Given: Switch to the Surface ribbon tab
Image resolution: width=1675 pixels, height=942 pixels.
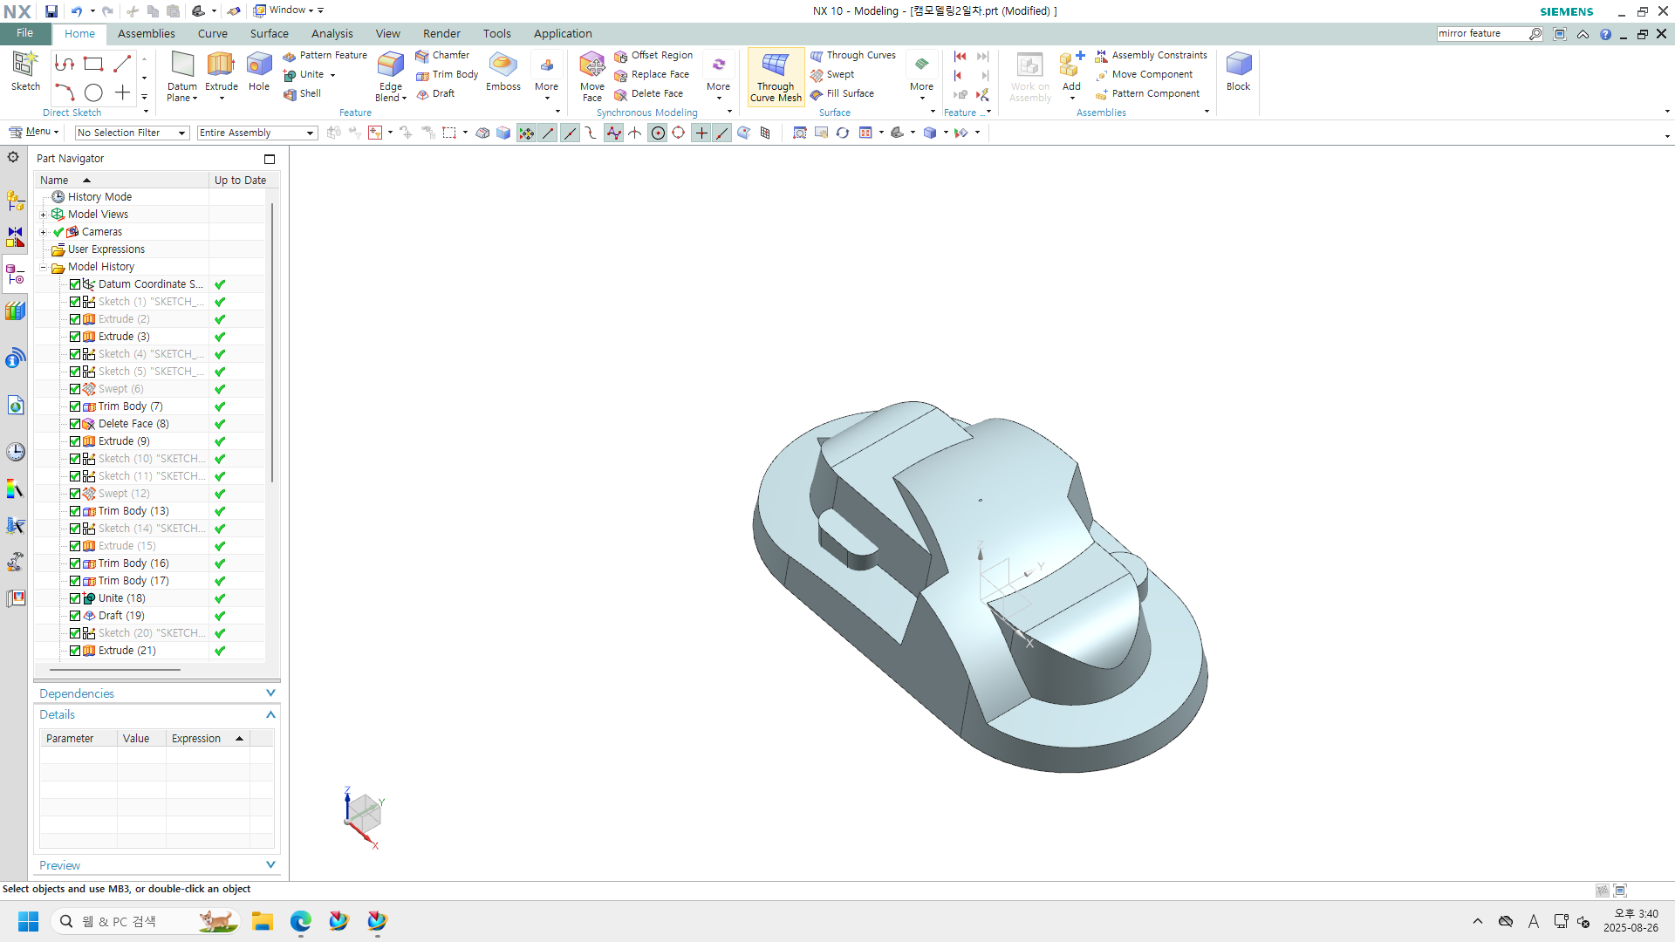Looking at the screenshot, I should [x=269, y=33].
